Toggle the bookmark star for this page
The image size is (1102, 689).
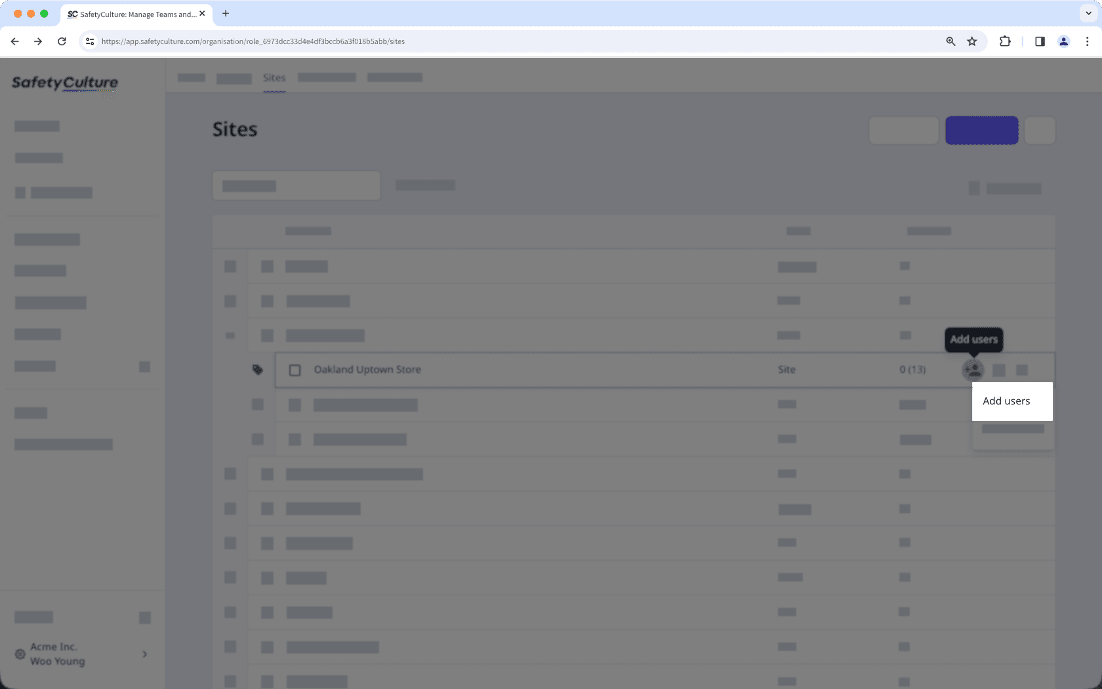971,41
